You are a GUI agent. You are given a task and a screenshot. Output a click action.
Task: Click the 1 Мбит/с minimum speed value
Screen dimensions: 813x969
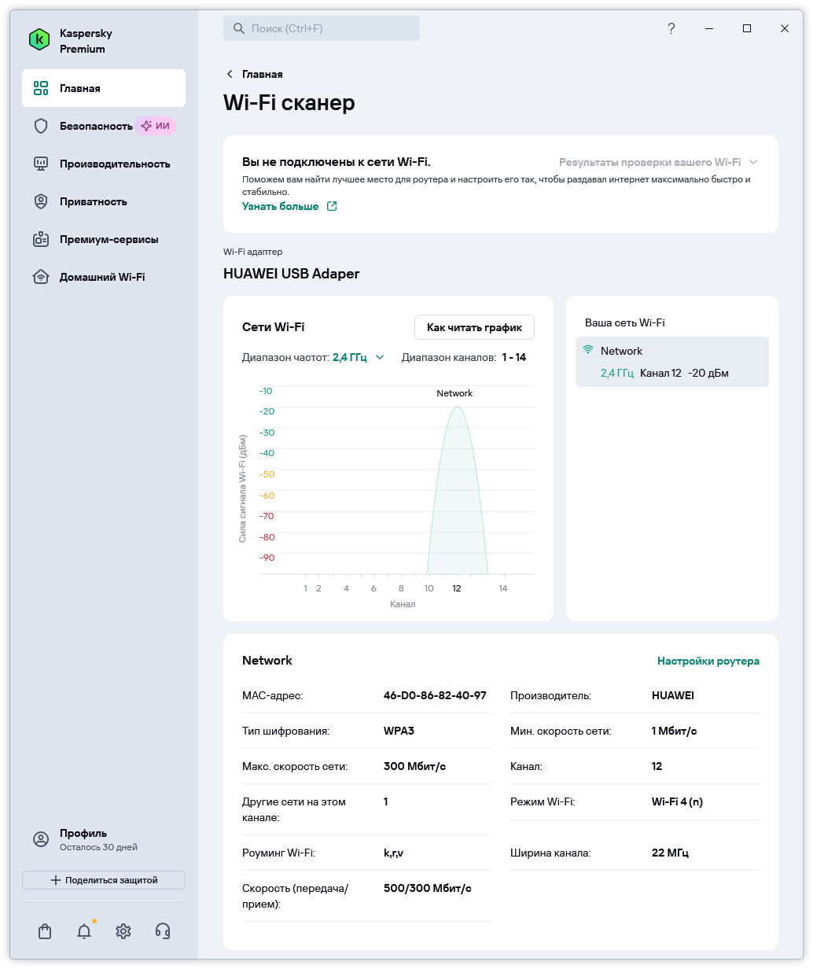click(x=675, y=731)
